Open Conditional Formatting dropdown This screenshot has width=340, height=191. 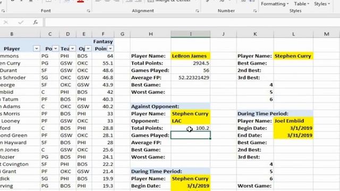click(275, 4)
